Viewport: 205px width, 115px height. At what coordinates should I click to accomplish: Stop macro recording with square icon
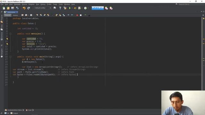[81, 15]
